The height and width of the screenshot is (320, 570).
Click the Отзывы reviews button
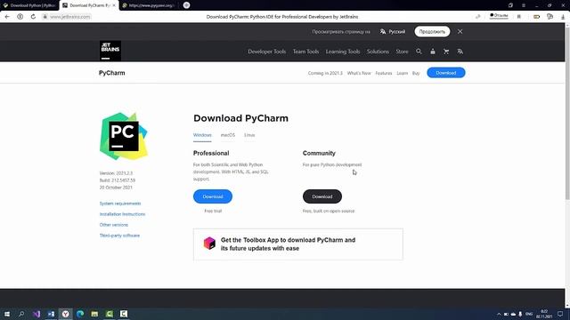pos(499,16)
